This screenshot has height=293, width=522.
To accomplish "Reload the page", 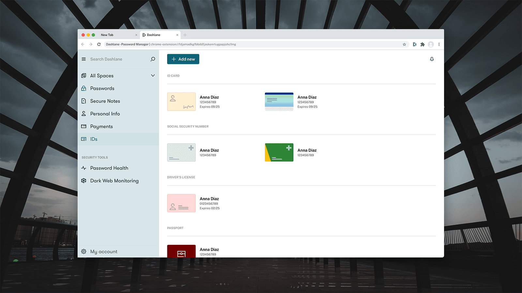I will pos(99,44).
